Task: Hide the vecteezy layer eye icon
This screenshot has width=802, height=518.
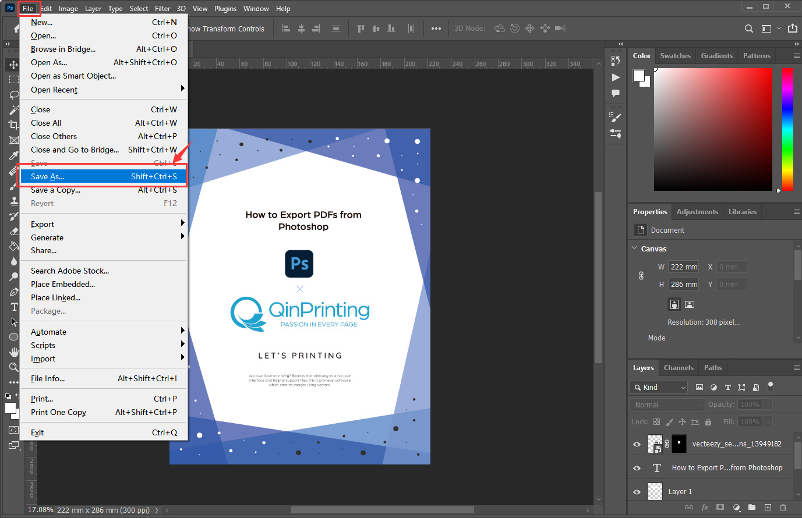Action: (x=637, y=444)
